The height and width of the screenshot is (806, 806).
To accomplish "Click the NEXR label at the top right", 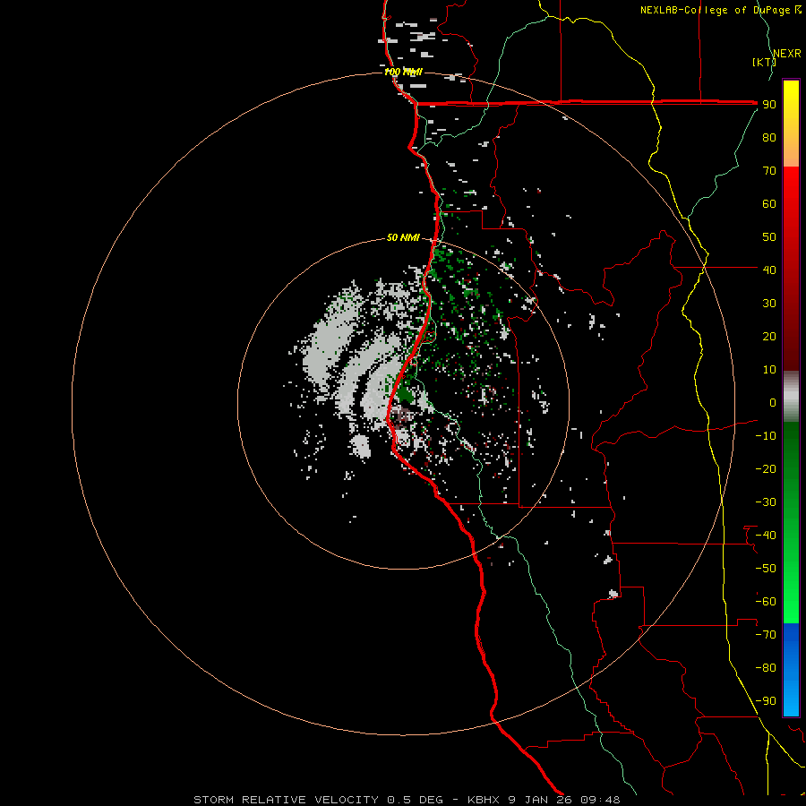I will coord(787,54).
